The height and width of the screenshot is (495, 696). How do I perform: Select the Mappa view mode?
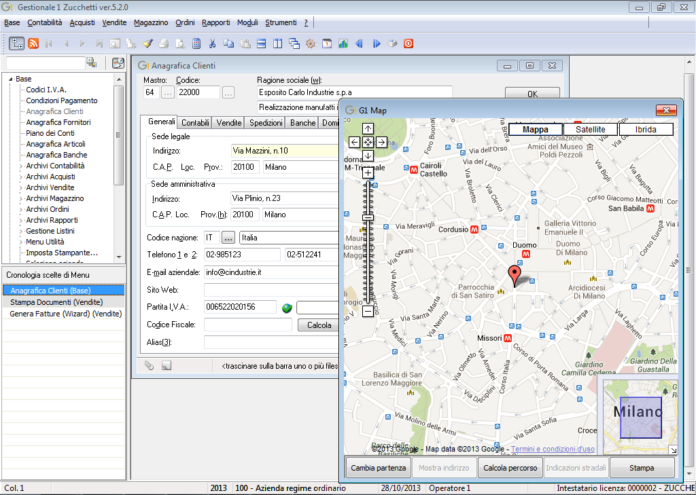click(536, 129)
